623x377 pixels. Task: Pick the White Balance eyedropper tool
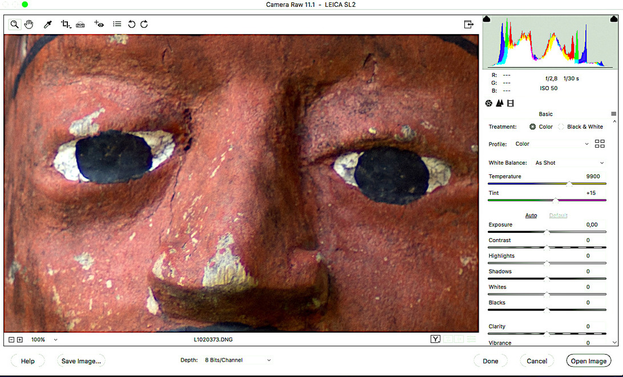click(x=48, y=24)
